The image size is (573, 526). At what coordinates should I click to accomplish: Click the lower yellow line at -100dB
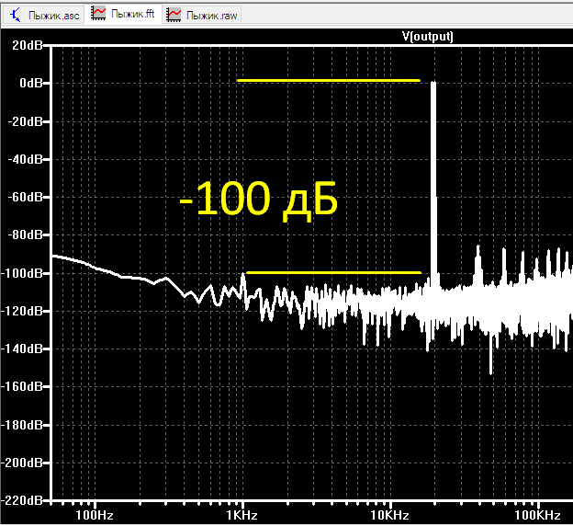[x=333, y=272]
